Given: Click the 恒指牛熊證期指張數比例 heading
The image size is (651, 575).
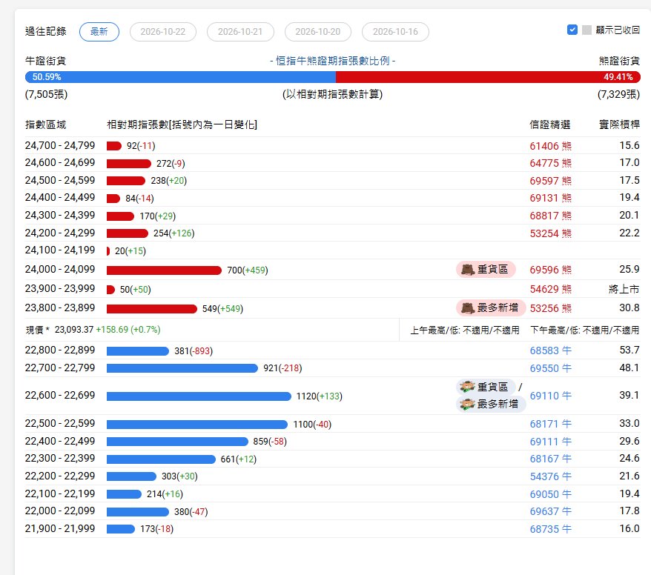Looking at the screenshot, I should point(333,61).
